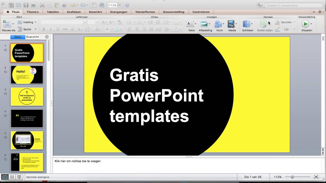Switch to normal view icon in status bar
The height and width of the screenshot is (183, 326).
[5, 177]
